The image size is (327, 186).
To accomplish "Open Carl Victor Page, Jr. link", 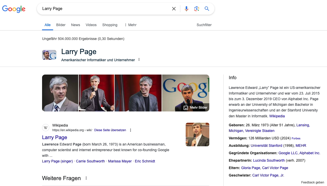I will pyautogui.click(x=268, y=175).
